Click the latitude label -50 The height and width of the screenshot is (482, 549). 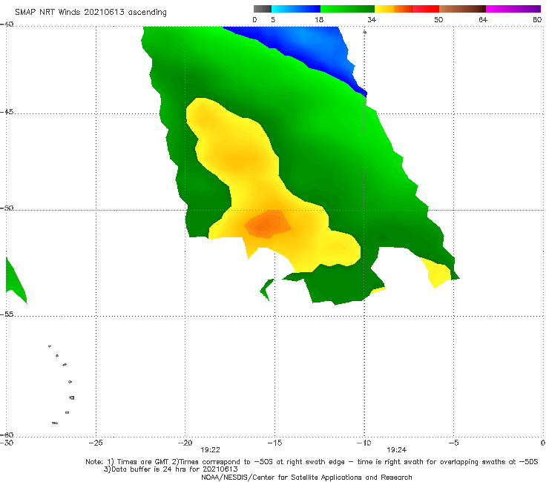click(x=7, y=208)
